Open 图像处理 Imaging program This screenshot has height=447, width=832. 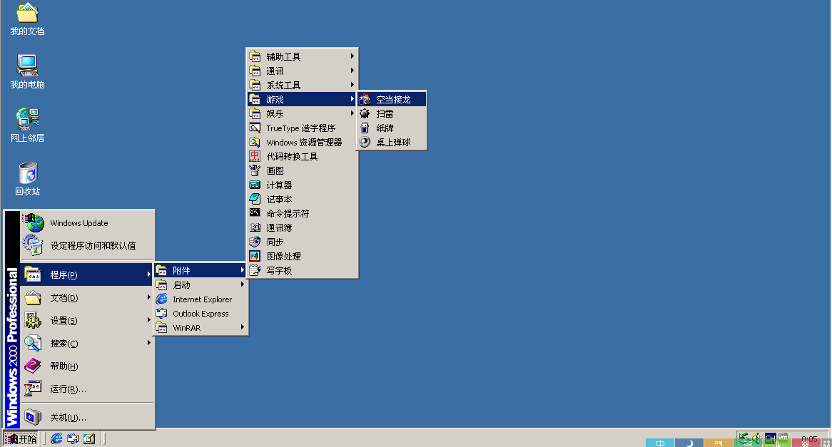[x=303, y=256]
